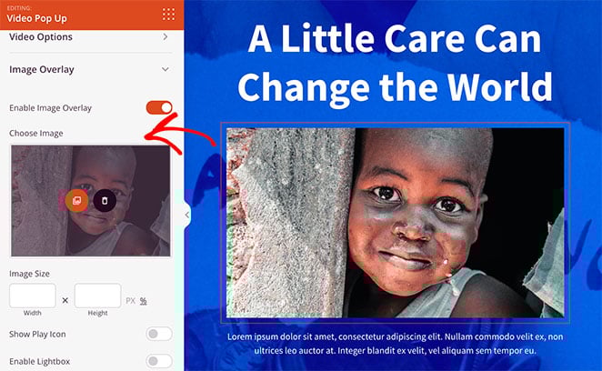Click the replace image icon on thumbnail

pos(76,200)
